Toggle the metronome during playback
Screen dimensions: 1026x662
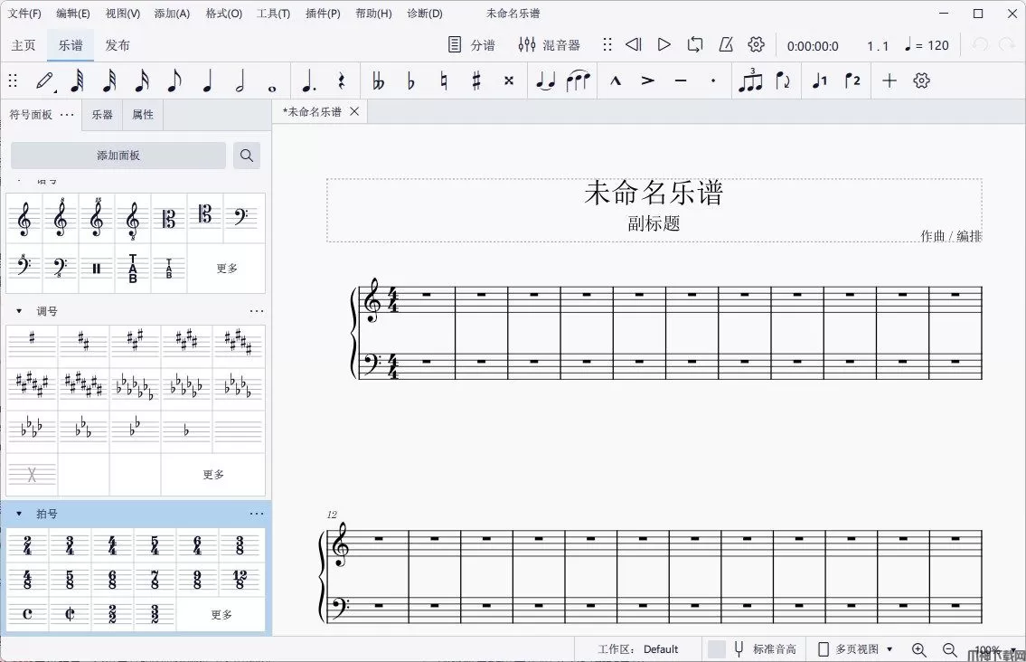726,45
